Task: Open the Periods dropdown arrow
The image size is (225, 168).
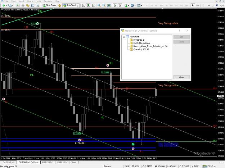Action: tap(135, 5)
